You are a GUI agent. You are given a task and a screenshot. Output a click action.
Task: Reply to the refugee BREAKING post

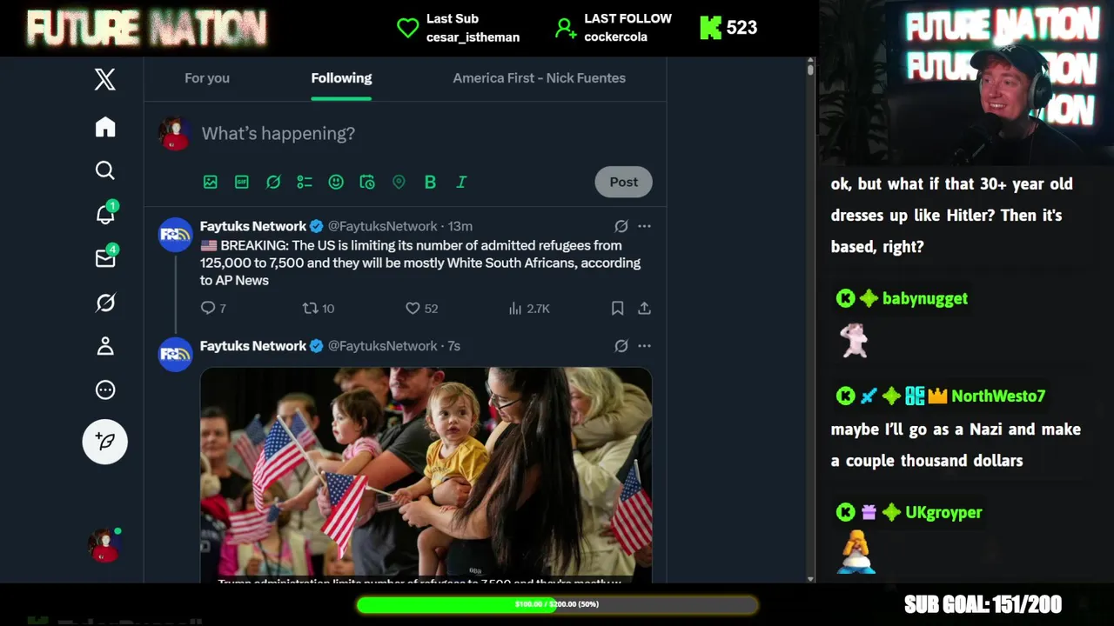(213, 308)
